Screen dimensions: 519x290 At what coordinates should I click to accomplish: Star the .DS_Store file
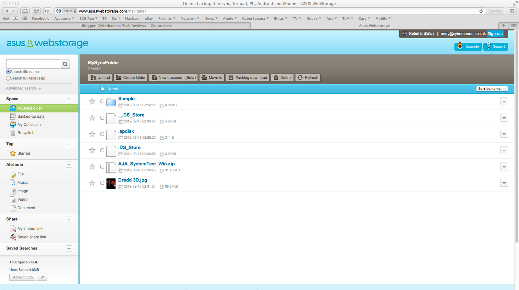pos(92,150)
